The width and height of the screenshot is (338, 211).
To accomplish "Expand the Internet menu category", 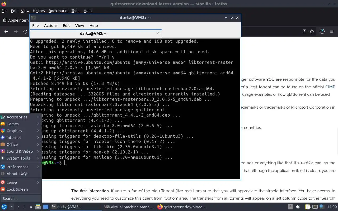I will click(21, 137).
